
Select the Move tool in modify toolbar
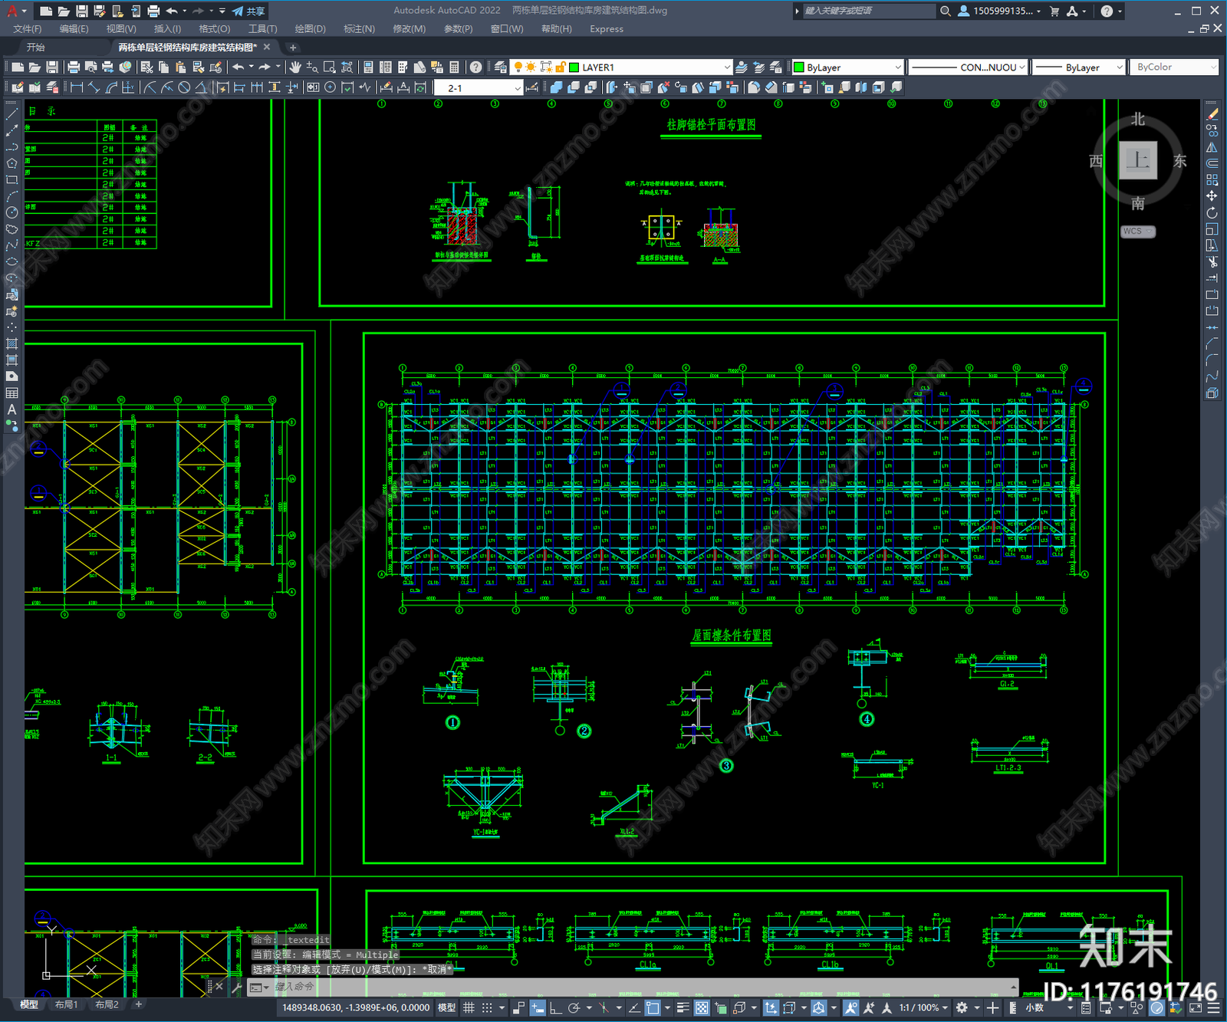(x=1212, y=196)
